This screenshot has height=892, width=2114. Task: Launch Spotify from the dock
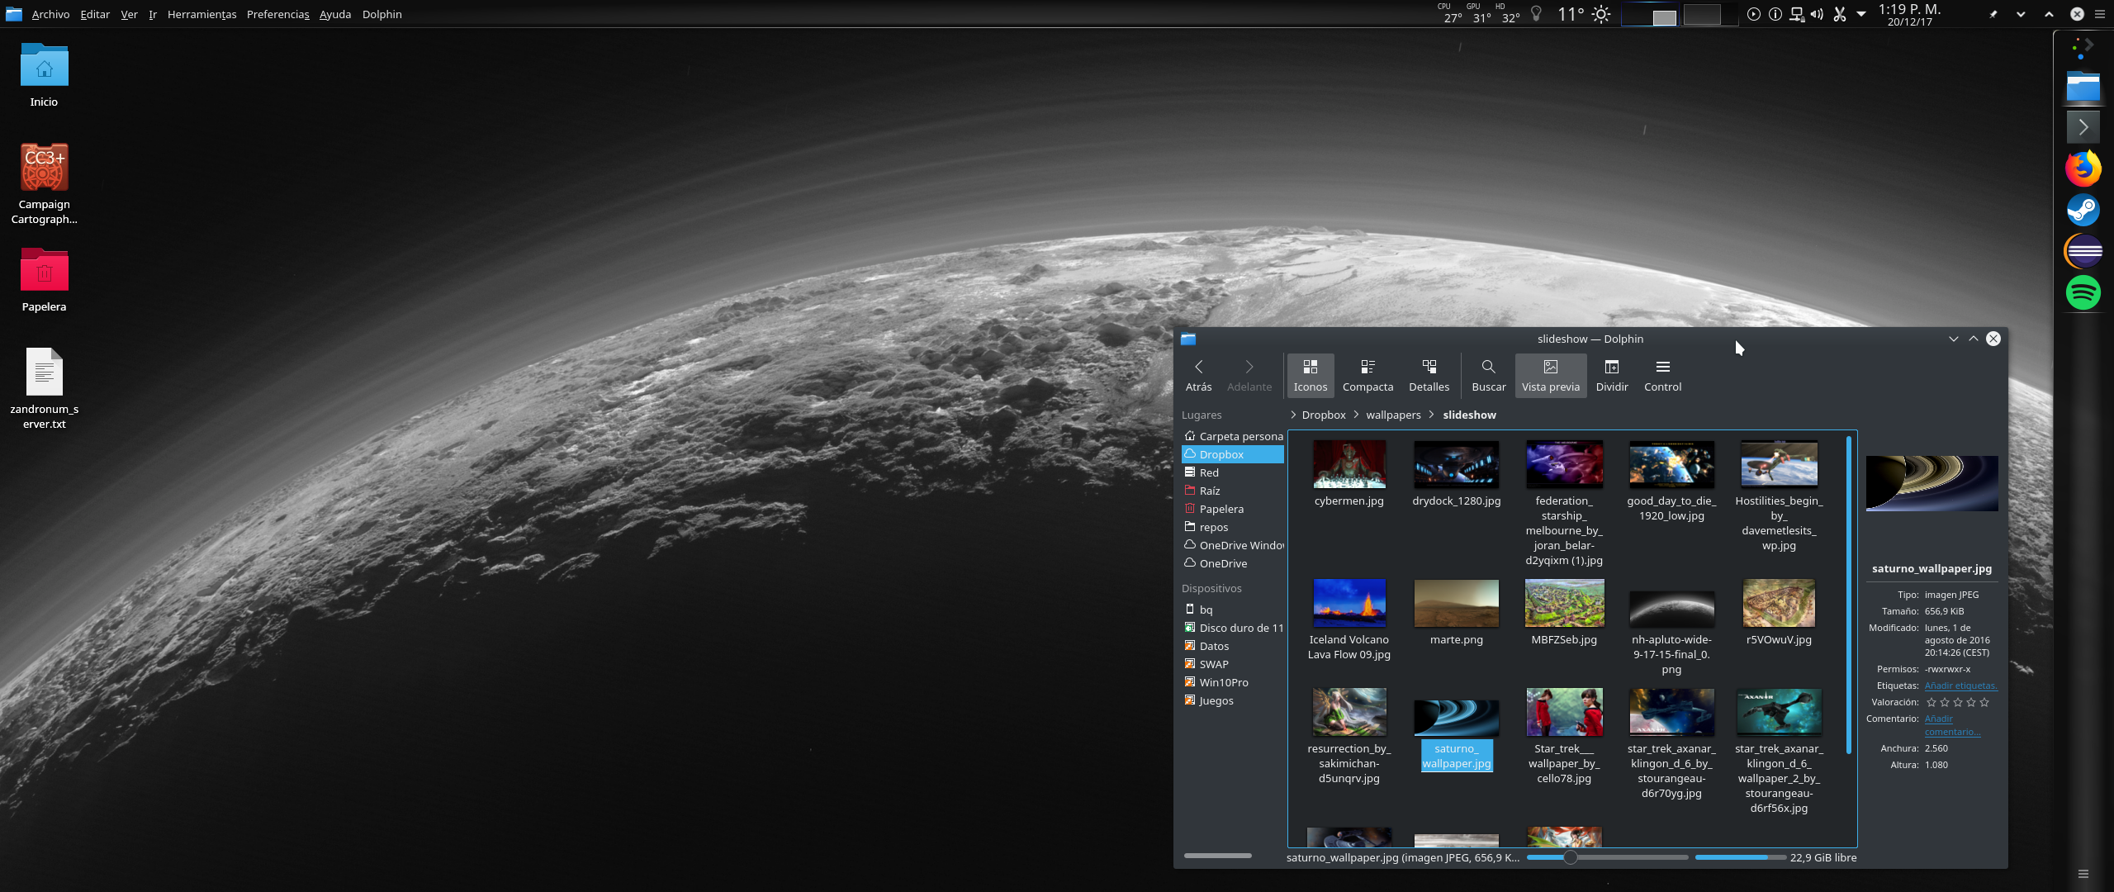click(2083, 292)
